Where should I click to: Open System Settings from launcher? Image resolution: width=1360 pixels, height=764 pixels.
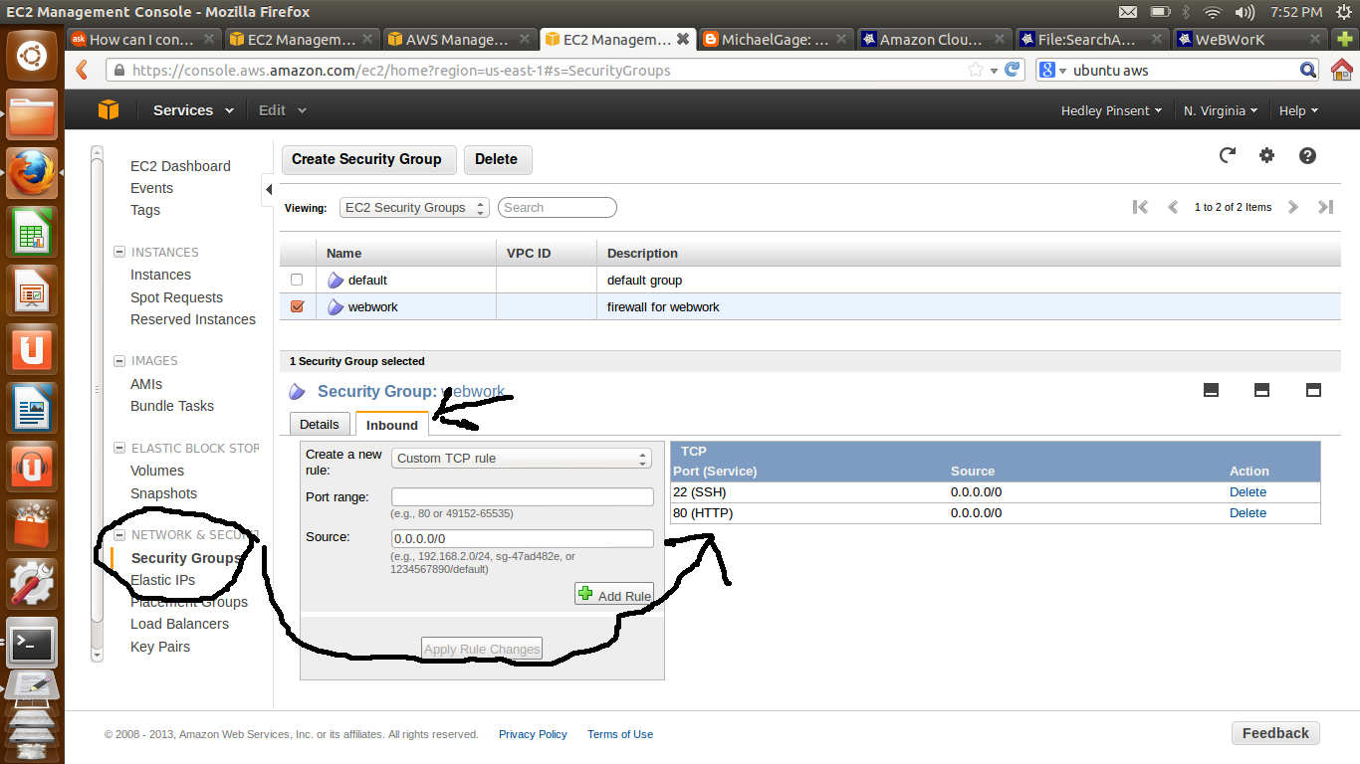pos(32,584)
